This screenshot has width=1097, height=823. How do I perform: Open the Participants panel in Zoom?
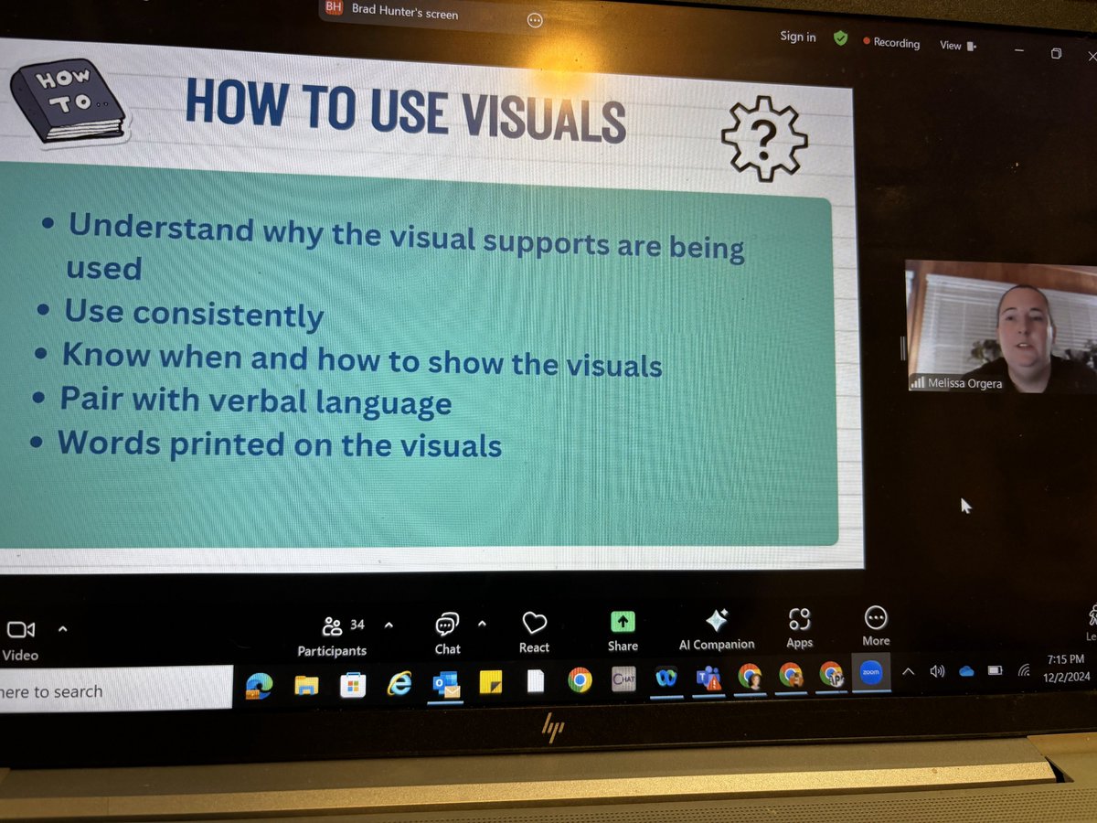(332, 636)
